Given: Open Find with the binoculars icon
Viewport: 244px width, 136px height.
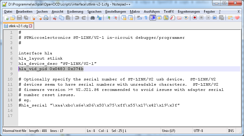Looking at the screenshot, I should tap(93, 18).
